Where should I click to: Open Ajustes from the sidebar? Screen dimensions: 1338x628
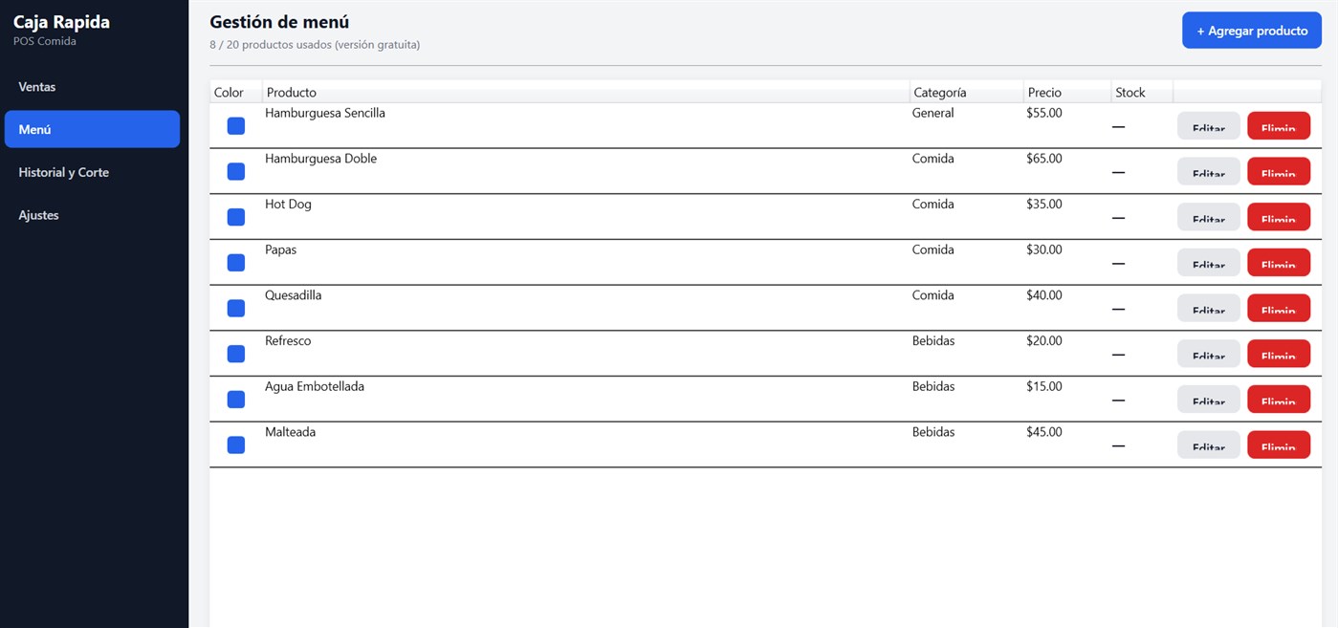pyautogui.click(x=92, y=215)
